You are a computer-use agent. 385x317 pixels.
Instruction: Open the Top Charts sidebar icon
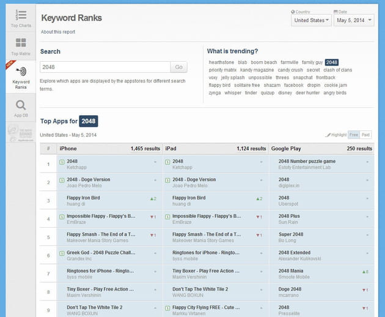click(21, 15)
